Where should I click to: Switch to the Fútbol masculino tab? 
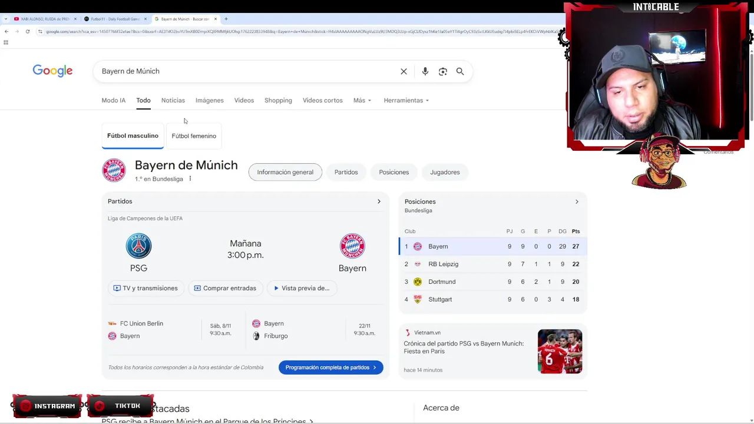point(133,135)
